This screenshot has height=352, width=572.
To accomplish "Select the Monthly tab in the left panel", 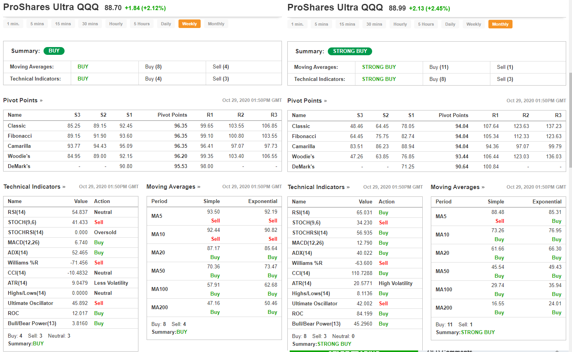I will [x=216, y=24].
